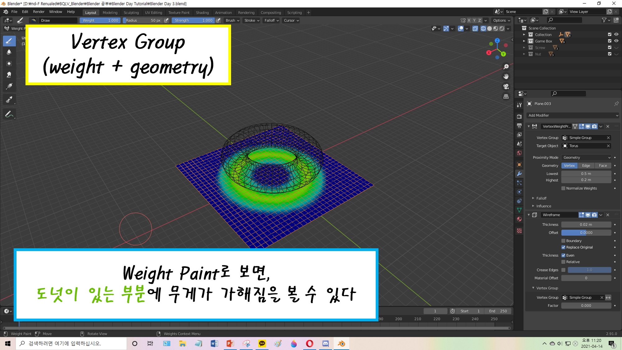Toggle X-ray display in viewport header

(x=475, y=29)
